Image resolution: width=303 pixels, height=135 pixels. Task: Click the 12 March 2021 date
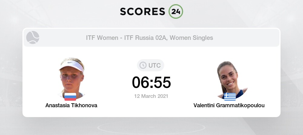[151, 96]
